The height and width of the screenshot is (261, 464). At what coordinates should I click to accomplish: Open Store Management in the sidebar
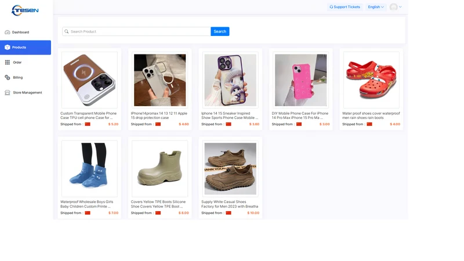[x=26, y=93]
